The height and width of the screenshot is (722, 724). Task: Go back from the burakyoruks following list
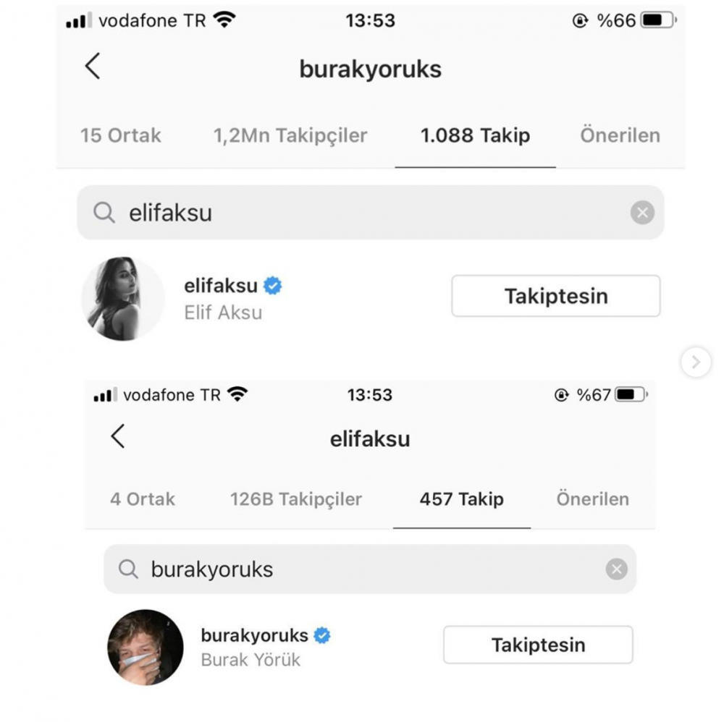[93, 66]
